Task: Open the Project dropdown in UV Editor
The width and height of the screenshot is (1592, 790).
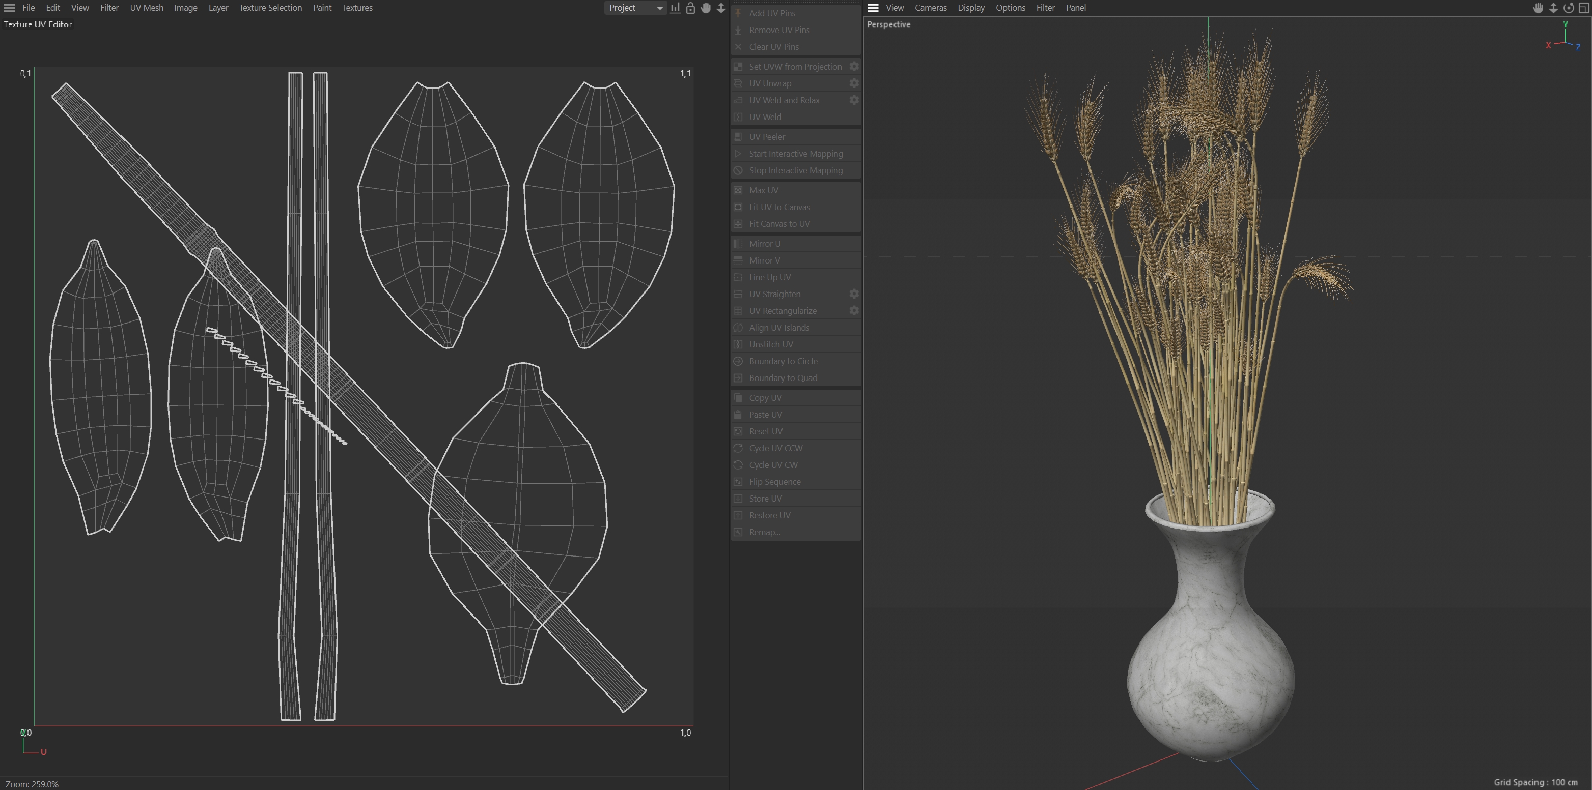Action: point(635,8)
